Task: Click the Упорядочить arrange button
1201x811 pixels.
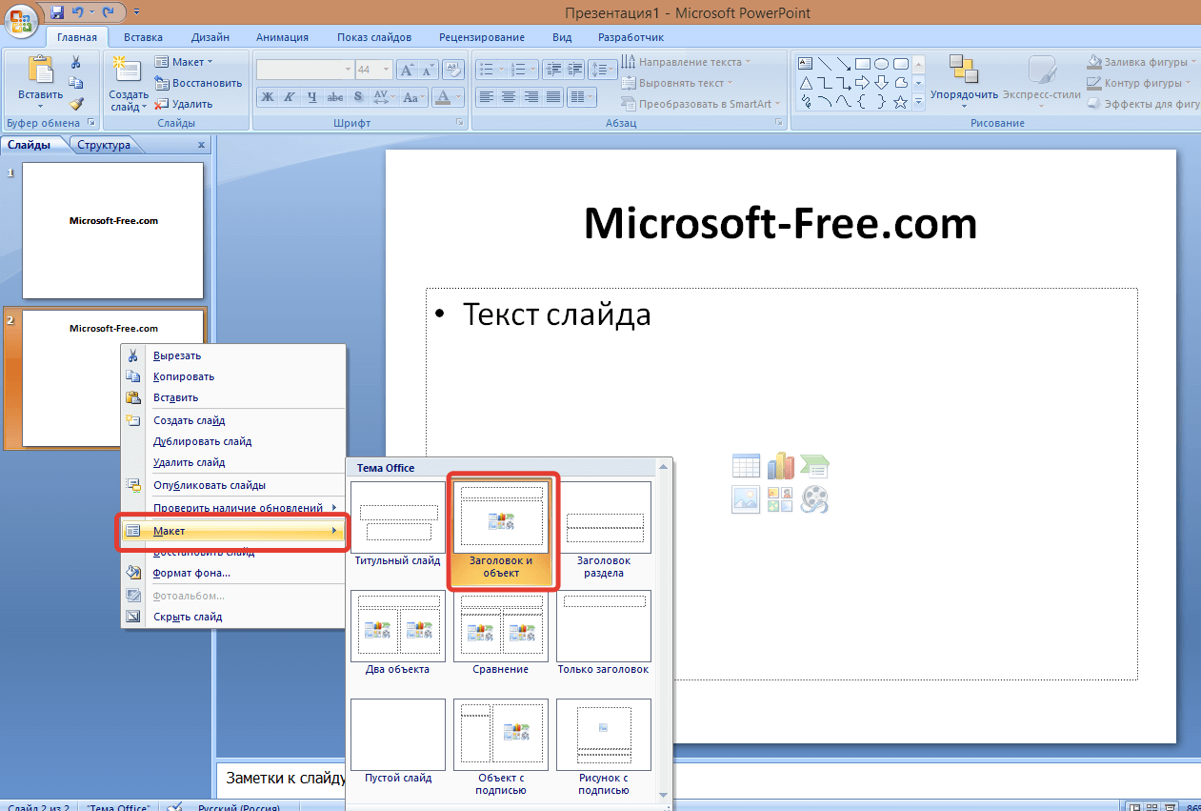Action: [964, 80]
